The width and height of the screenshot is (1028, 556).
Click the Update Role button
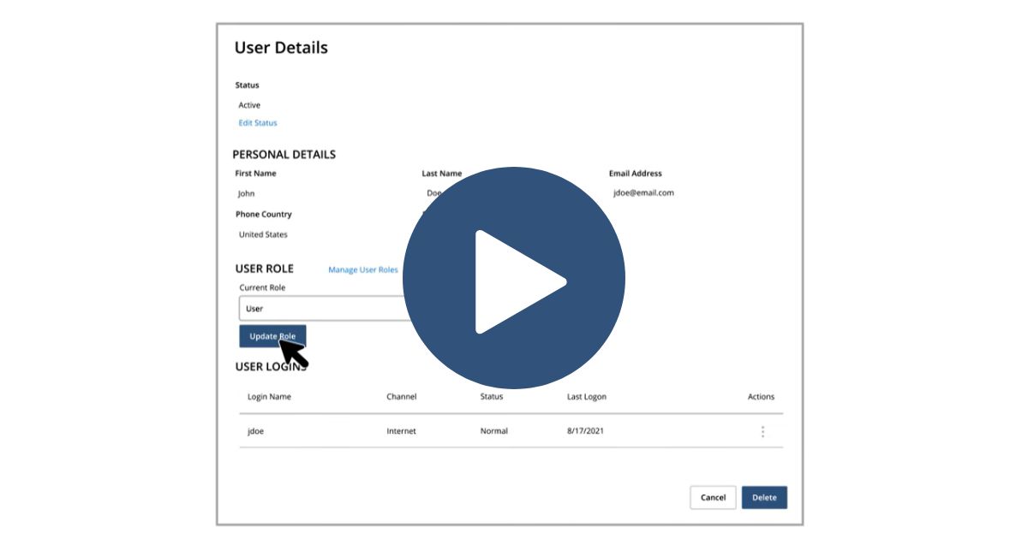(272, 336)
